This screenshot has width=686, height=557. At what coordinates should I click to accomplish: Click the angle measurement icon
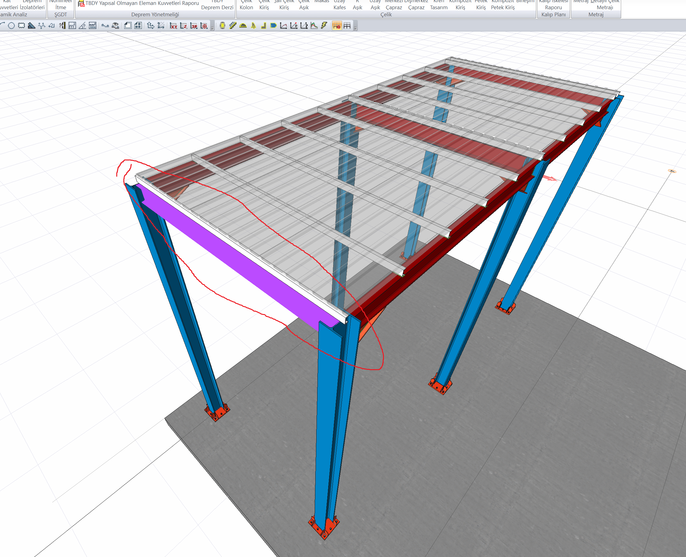click(x=82, y=26)
